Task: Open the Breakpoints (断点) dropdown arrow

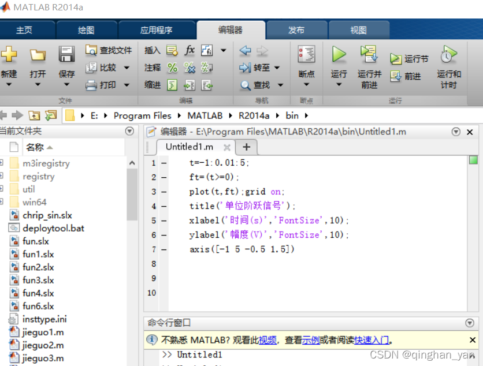Action: pyautogui.click(x=306, y=84)
